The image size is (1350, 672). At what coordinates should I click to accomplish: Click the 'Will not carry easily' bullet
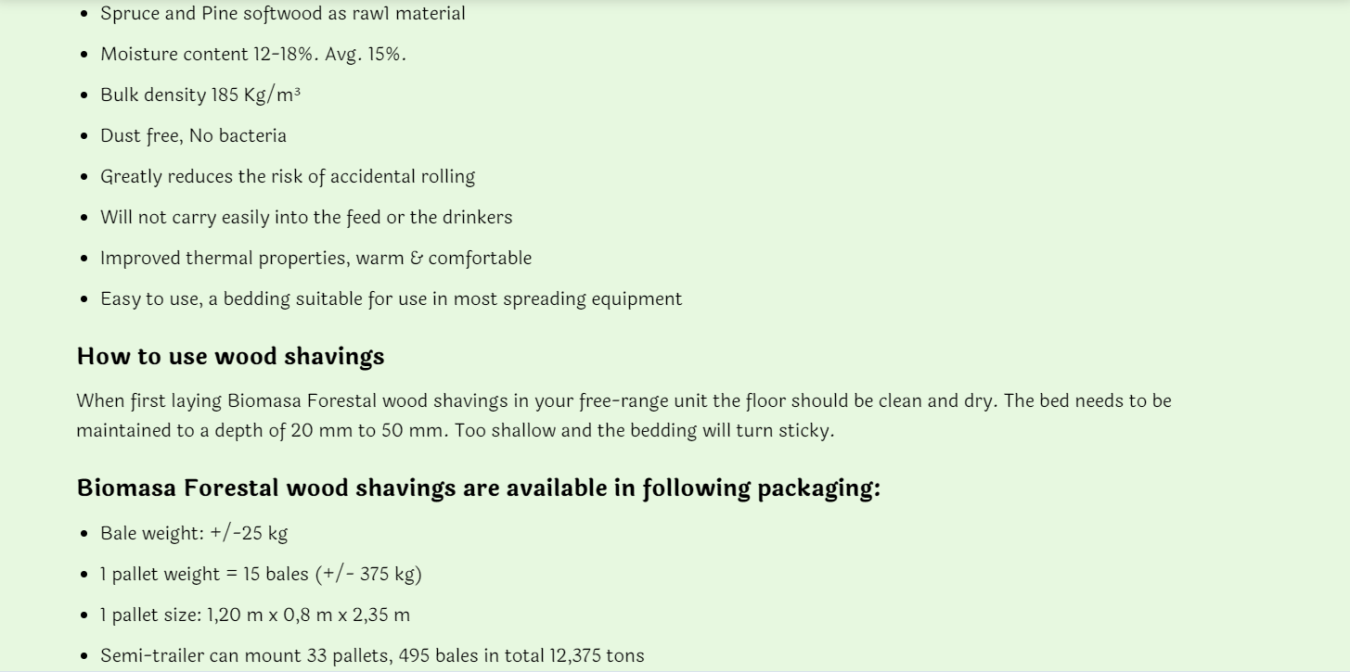[x=306, y=218]
